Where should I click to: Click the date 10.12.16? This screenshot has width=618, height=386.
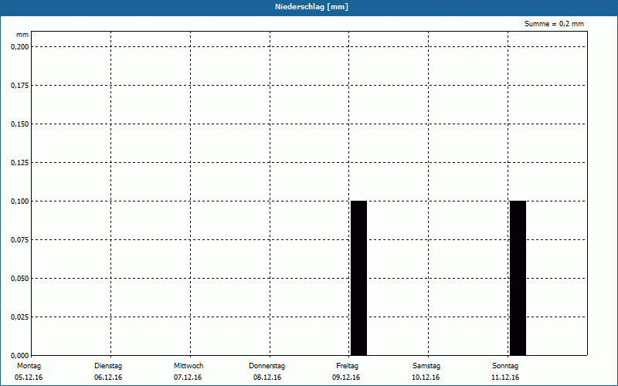(x=426, y=378)
